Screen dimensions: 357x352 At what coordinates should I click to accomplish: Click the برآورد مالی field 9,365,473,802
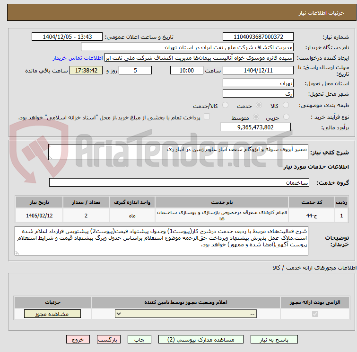[x=255, y=127]
